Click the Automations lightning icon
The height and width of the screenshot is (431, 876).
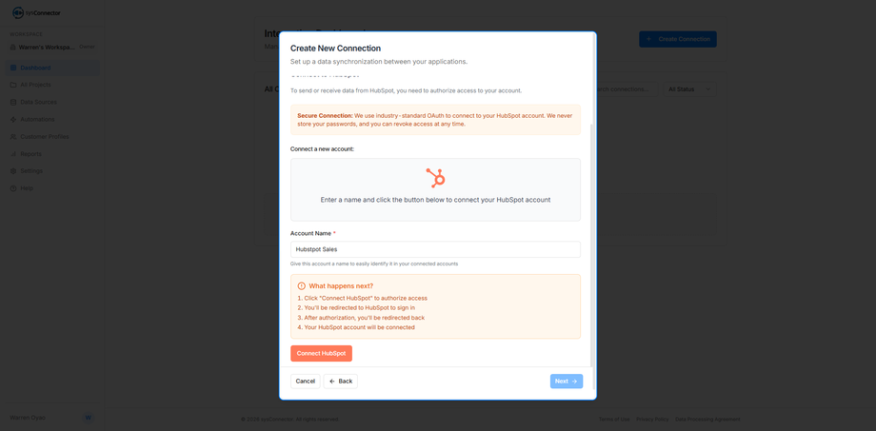(13, 120)
